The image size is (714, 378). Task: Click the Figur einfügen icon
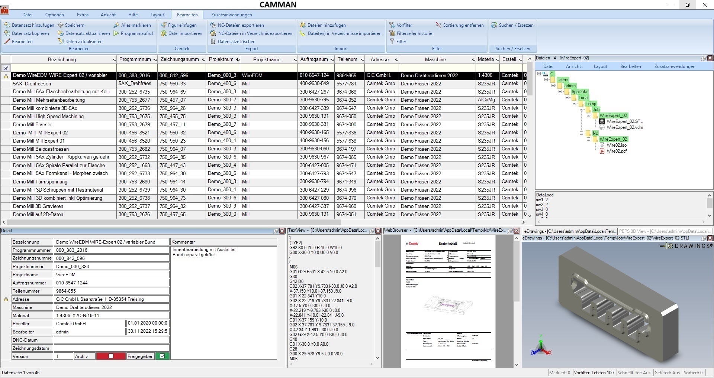[164, 25]
